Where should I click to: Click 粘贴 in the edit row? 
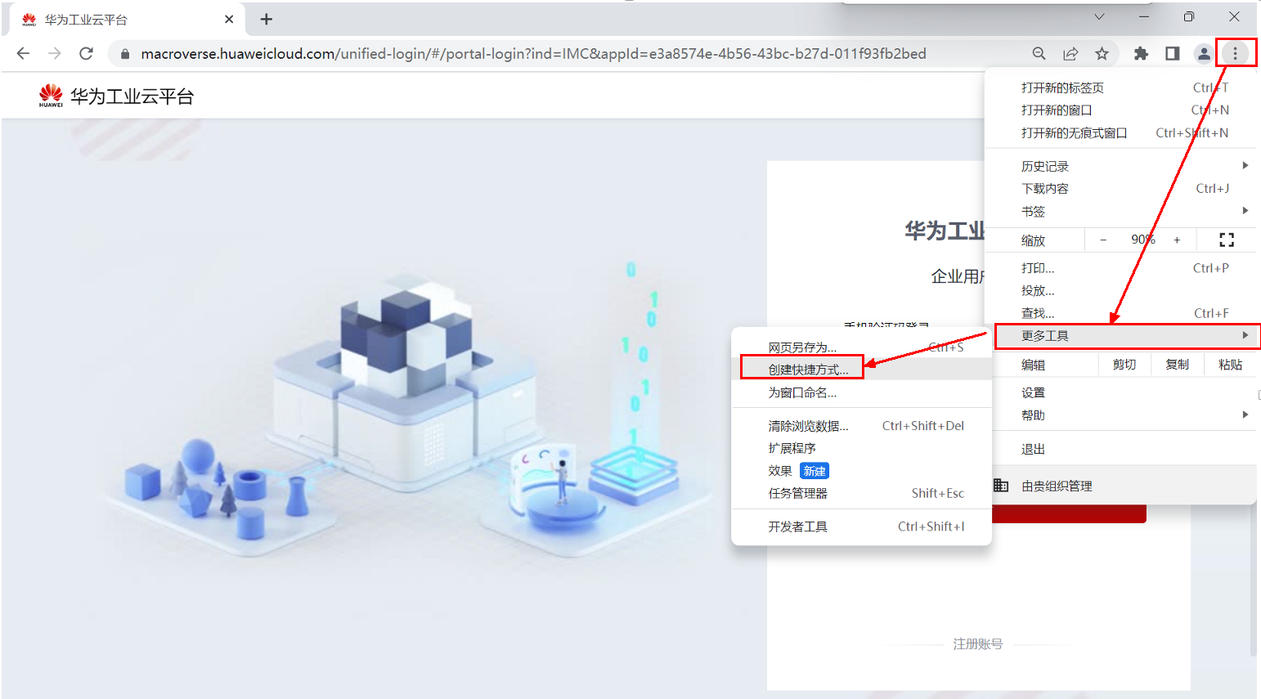point(1231,365)
